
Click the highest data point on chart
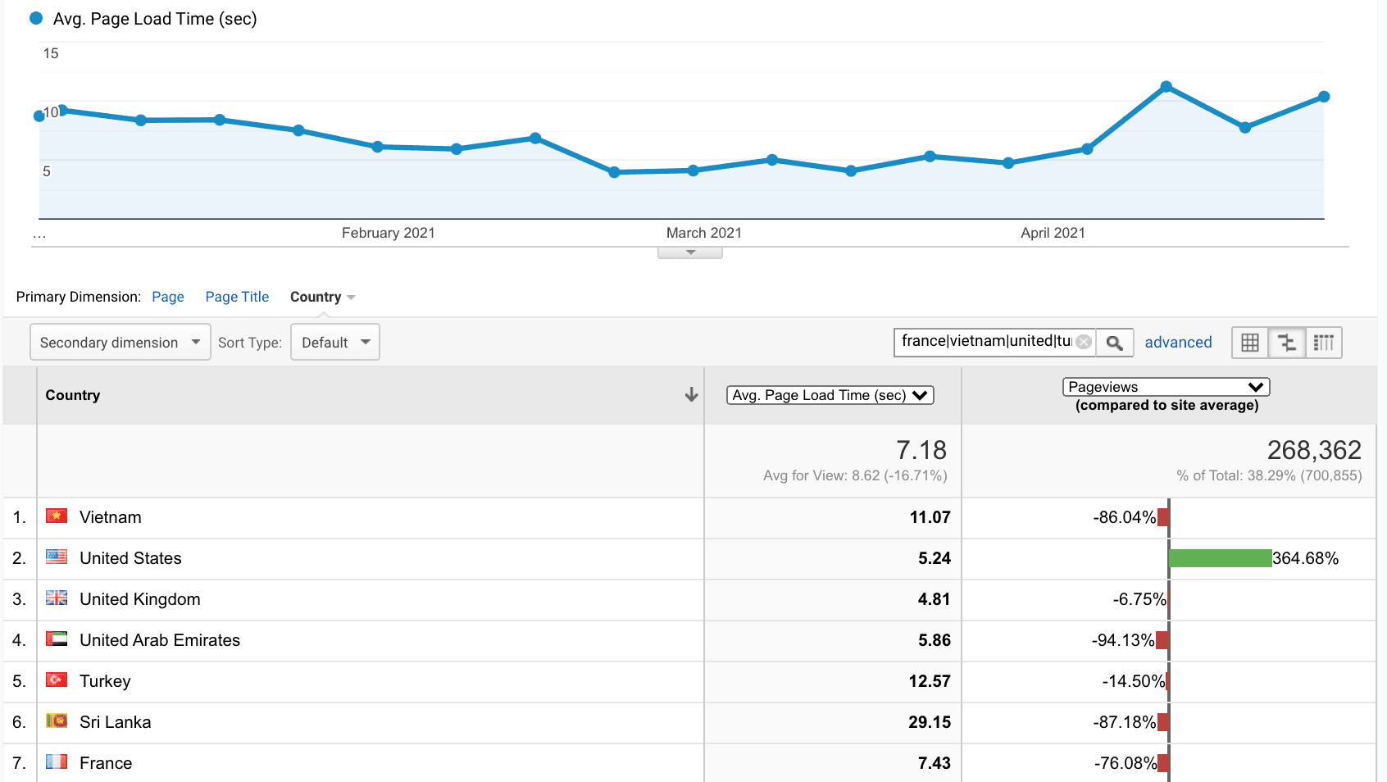coord(1166,87)
